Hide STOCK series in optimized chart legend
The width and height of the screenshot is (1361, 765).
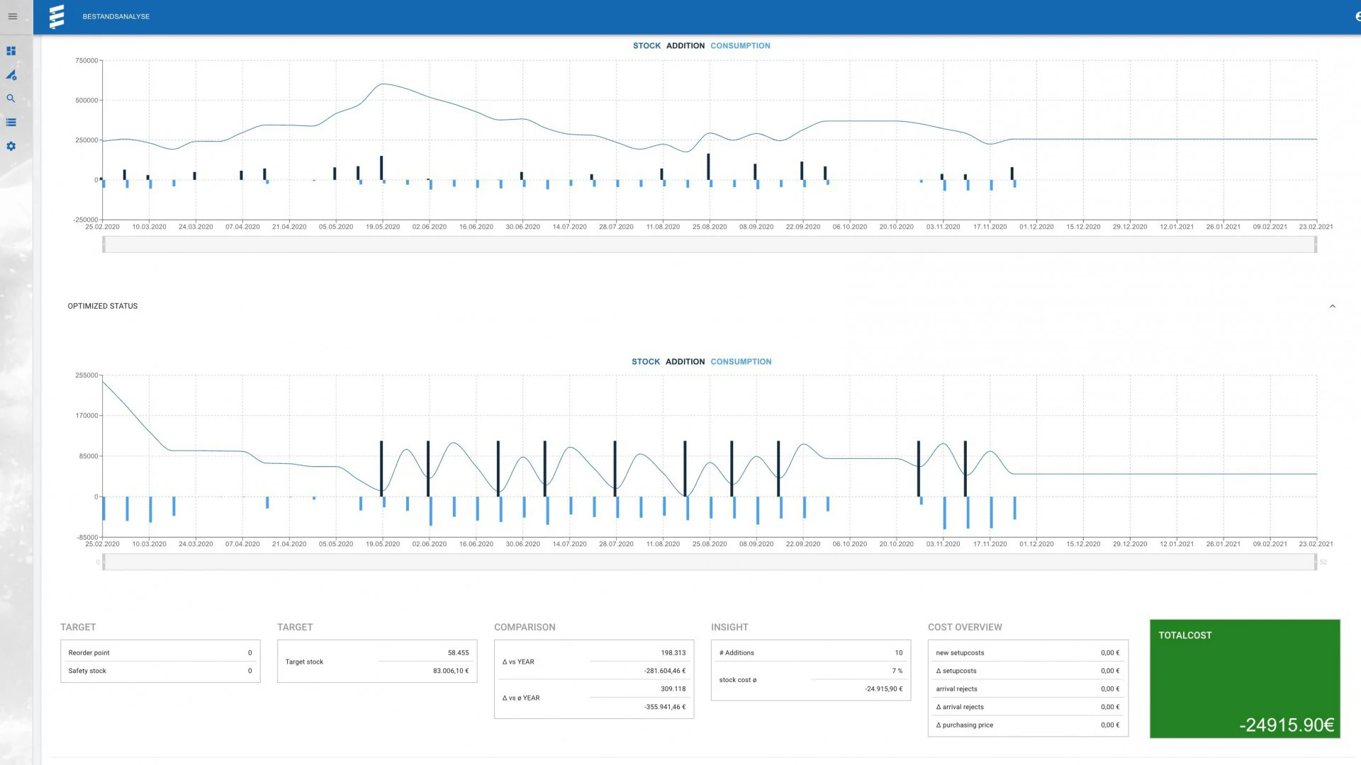[645, 361]
